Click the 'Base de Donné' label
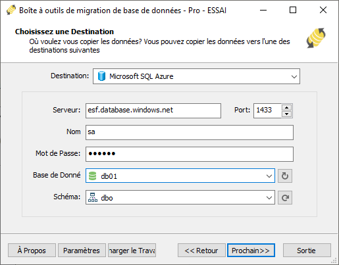The height and width of the screenshot is (265, 339). click(x=57, y=175)
